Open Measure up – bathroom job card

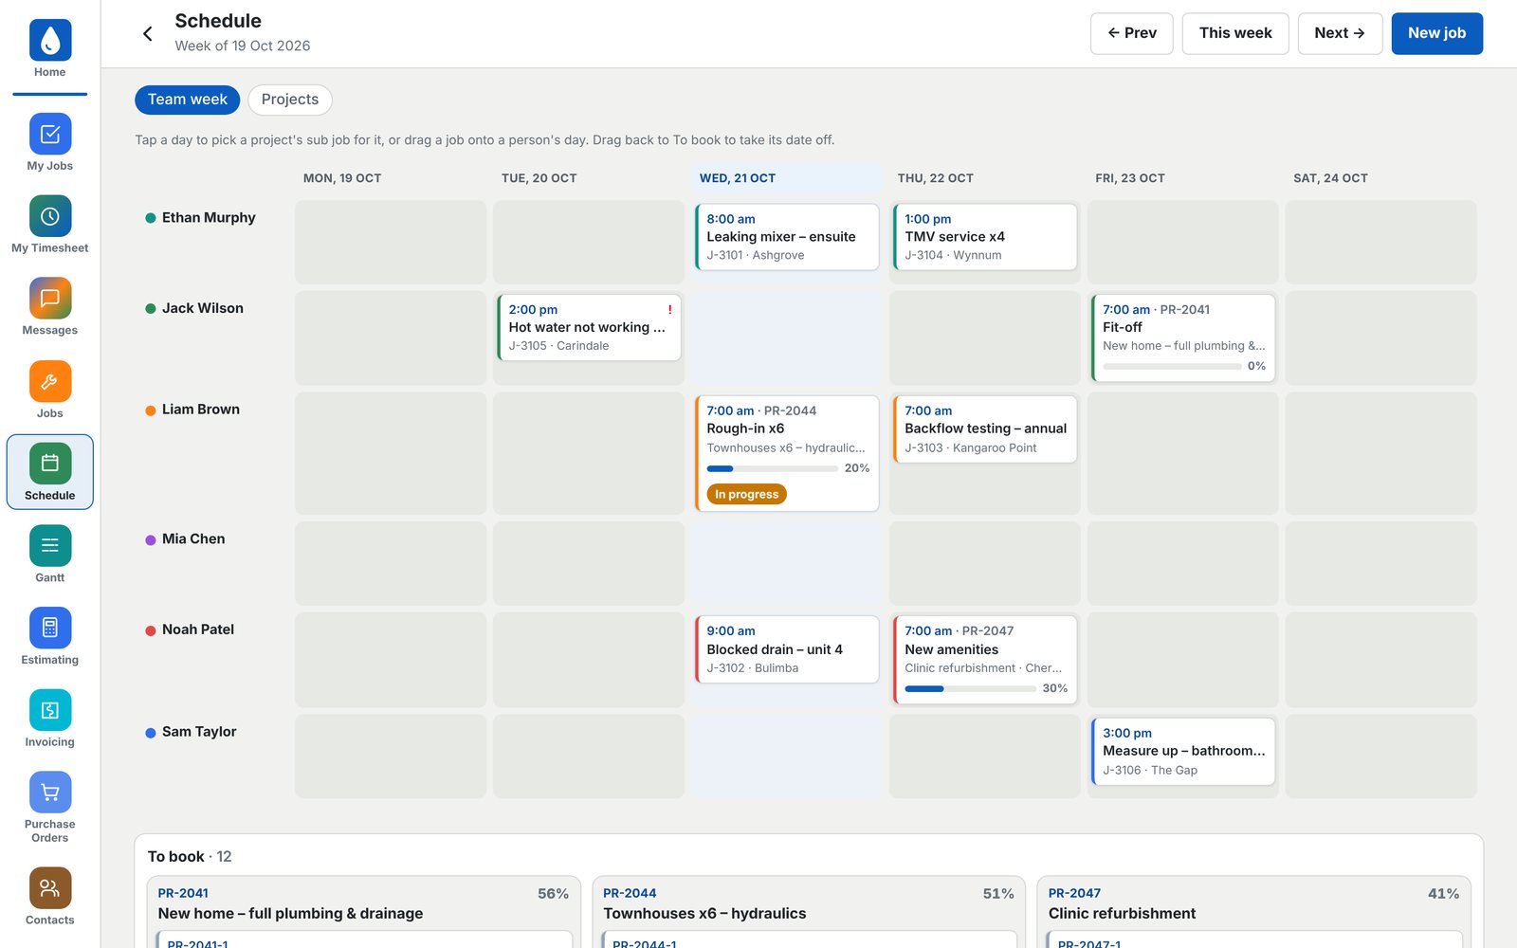click(x=1183, y=752)
